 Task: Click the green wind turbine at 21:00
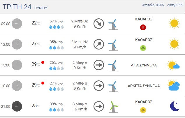pyautogui.click(x=113, y=107)
